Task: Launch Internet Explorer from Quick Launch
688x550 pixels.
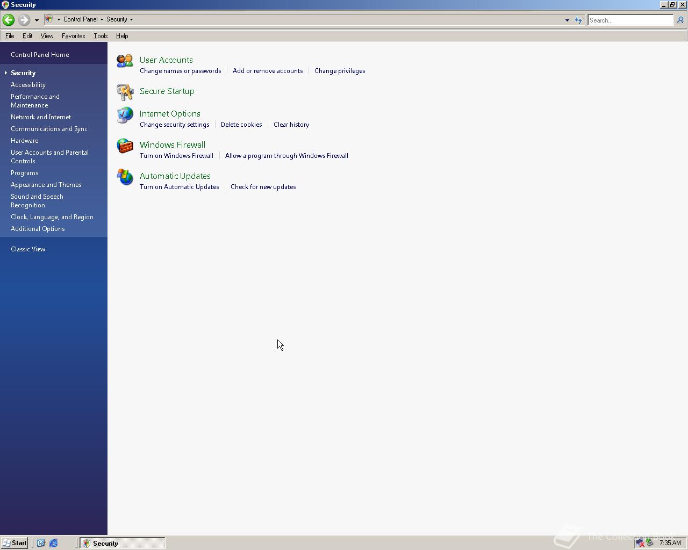Action: click(x=54, y=543)
